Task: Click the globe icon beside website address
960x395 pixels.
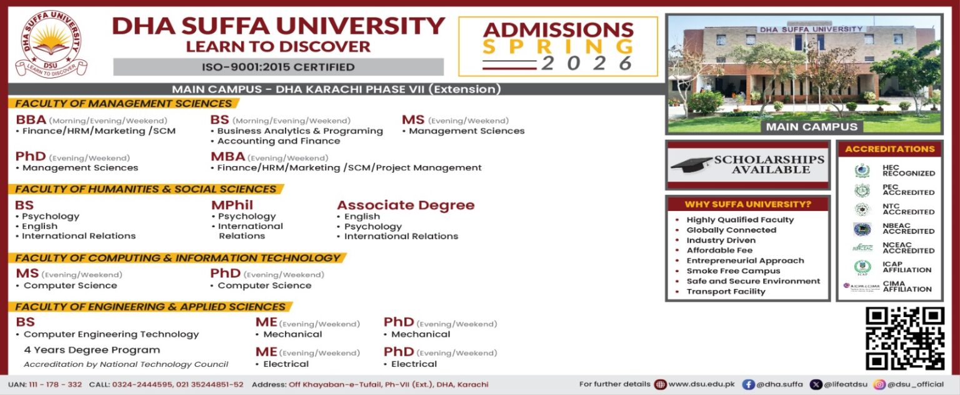Action: (660, 384)
